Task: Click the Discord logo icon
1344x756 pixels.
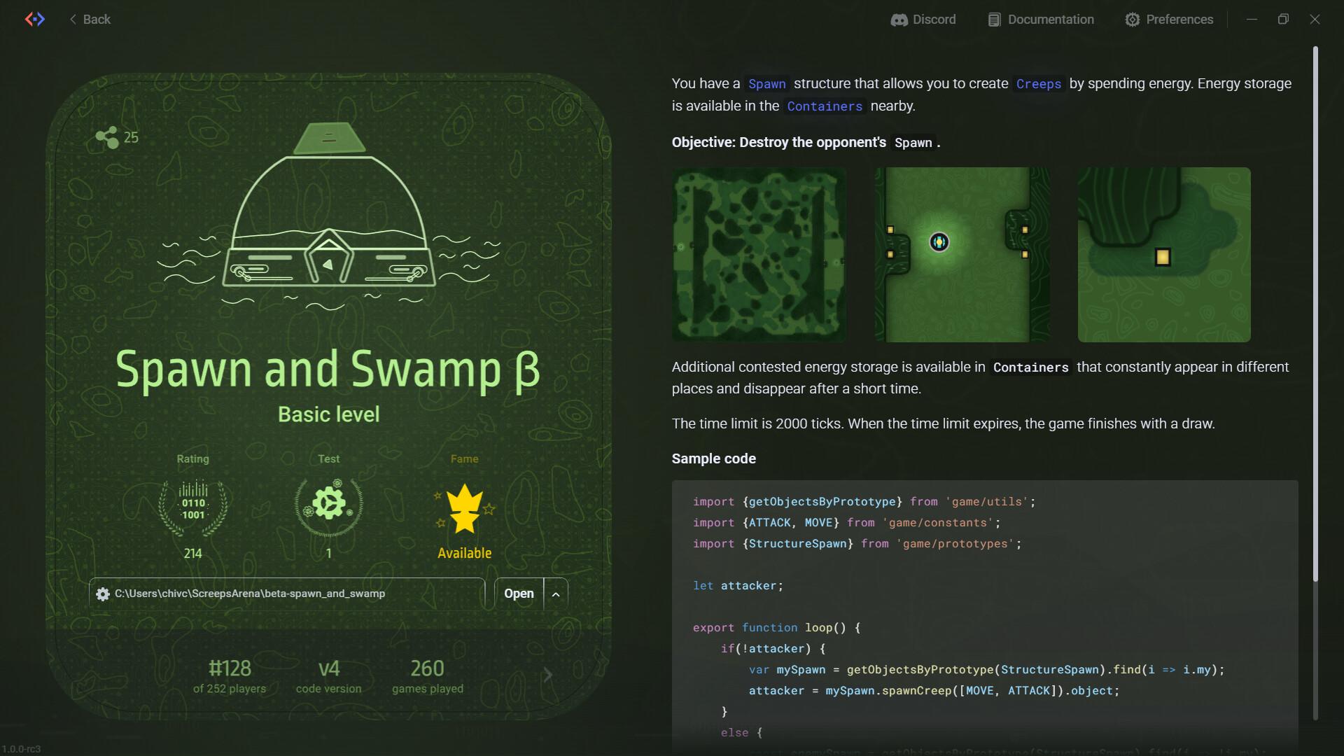Action: pyautogui.click(x=899, y=19)
